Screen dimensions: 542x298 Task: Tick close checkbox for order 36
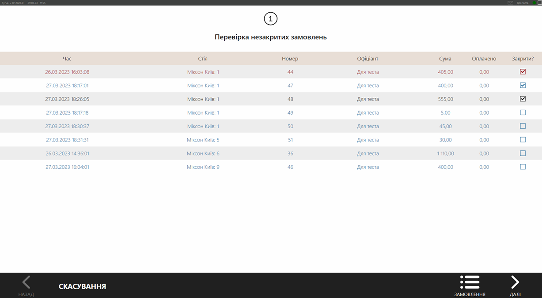click(523, 153)
